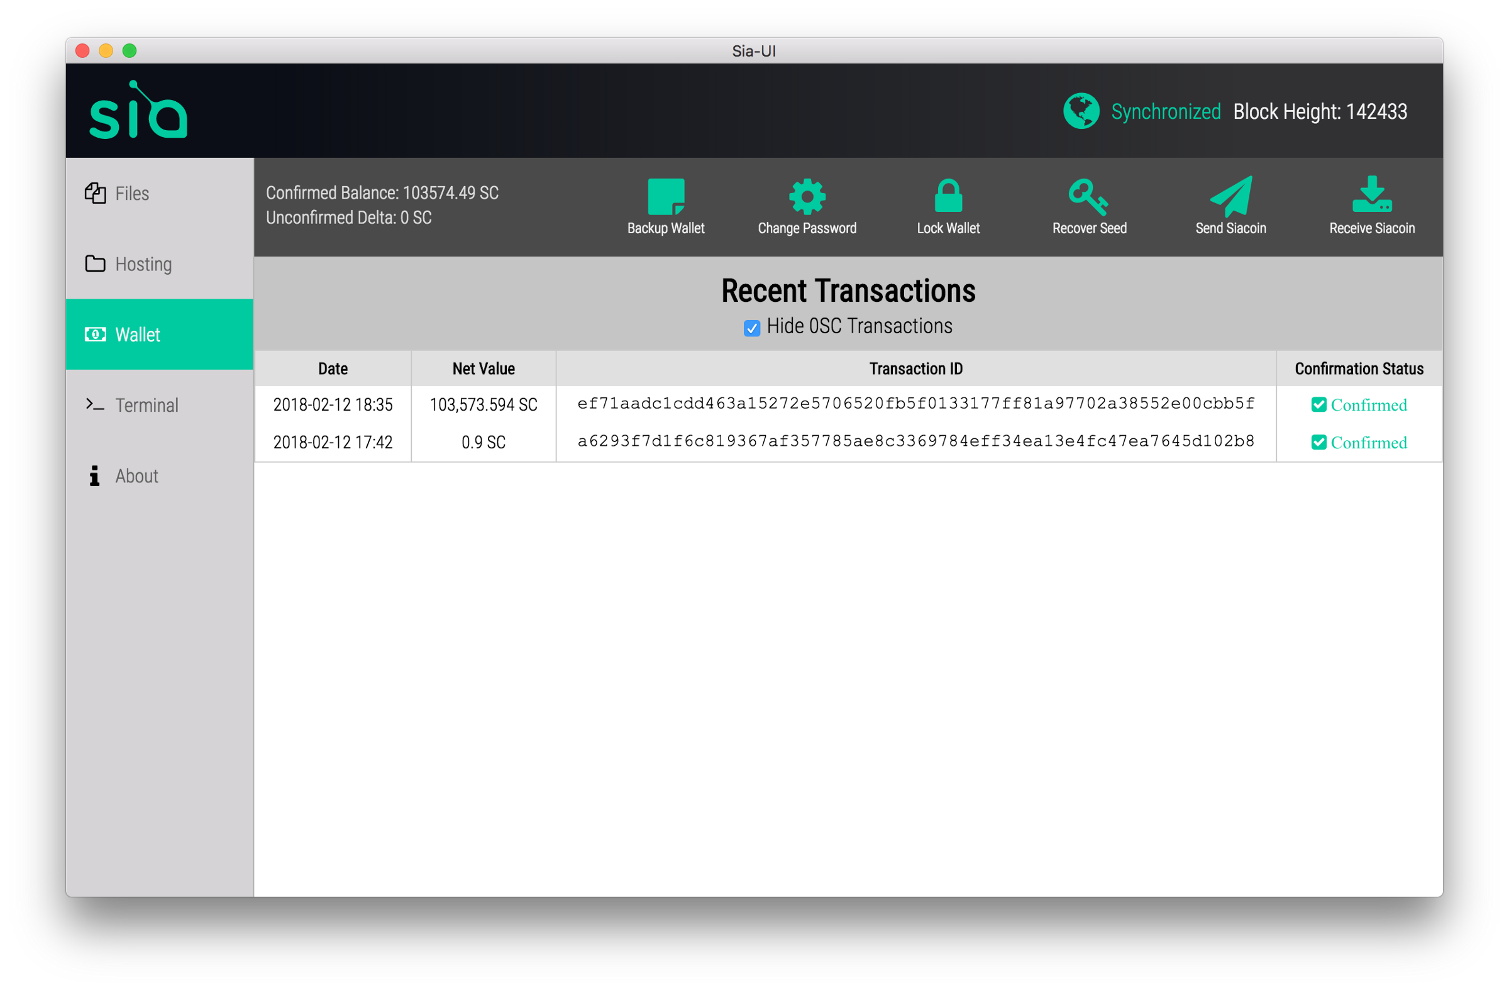Click Confirmed checkmark on first transaction

(1318, 404)
